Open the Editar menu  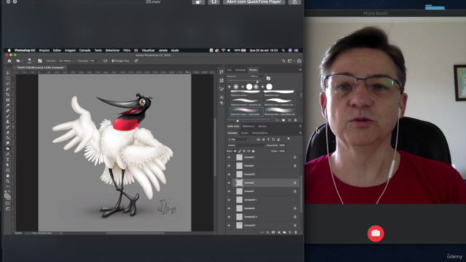click(57, 50)
